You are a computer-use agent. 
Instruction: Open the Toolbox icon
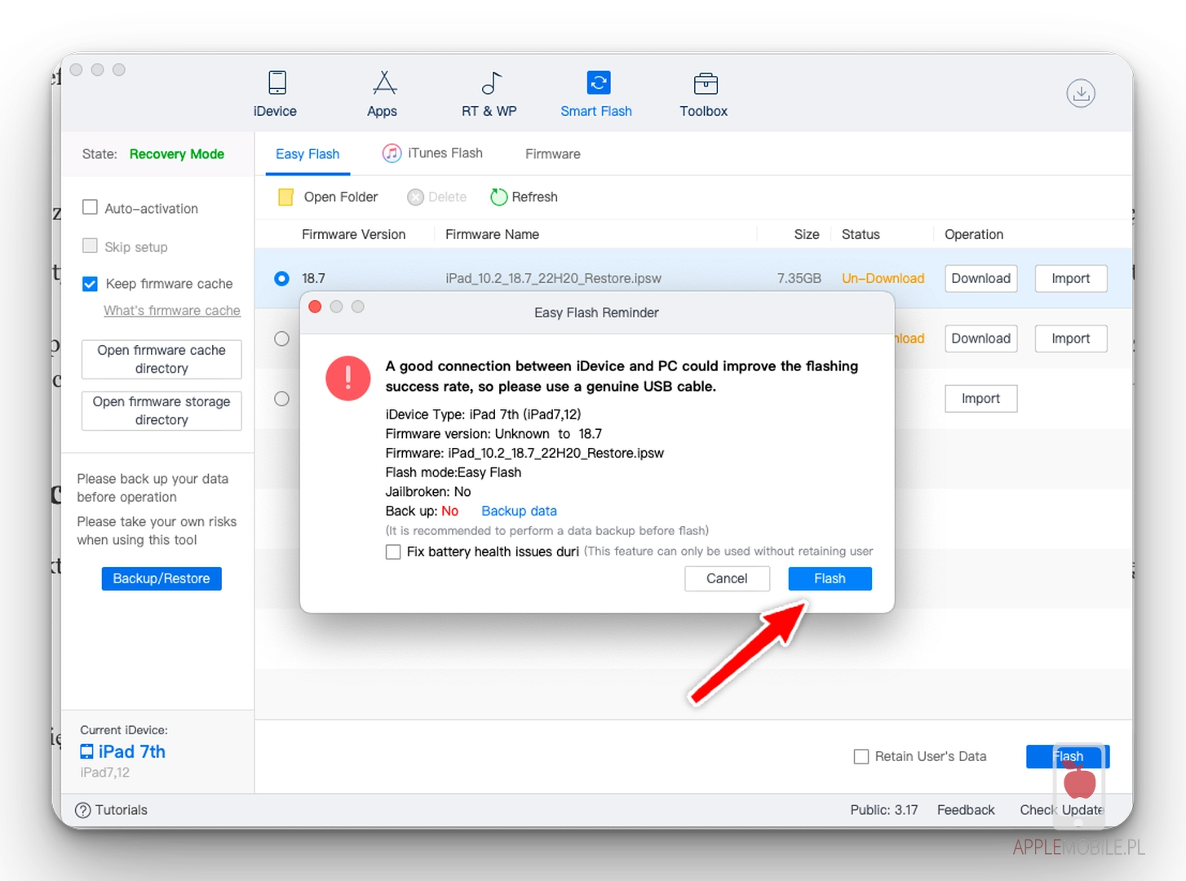705,83
